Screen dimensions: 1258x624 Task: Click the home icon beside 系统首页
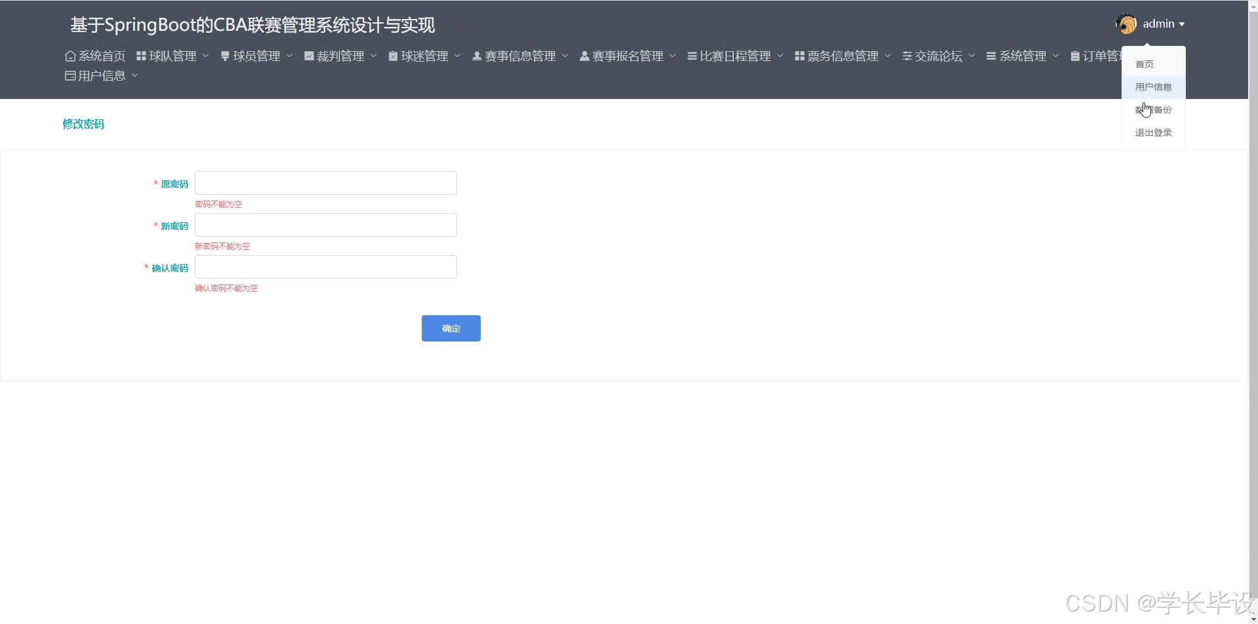pos(70,56)
